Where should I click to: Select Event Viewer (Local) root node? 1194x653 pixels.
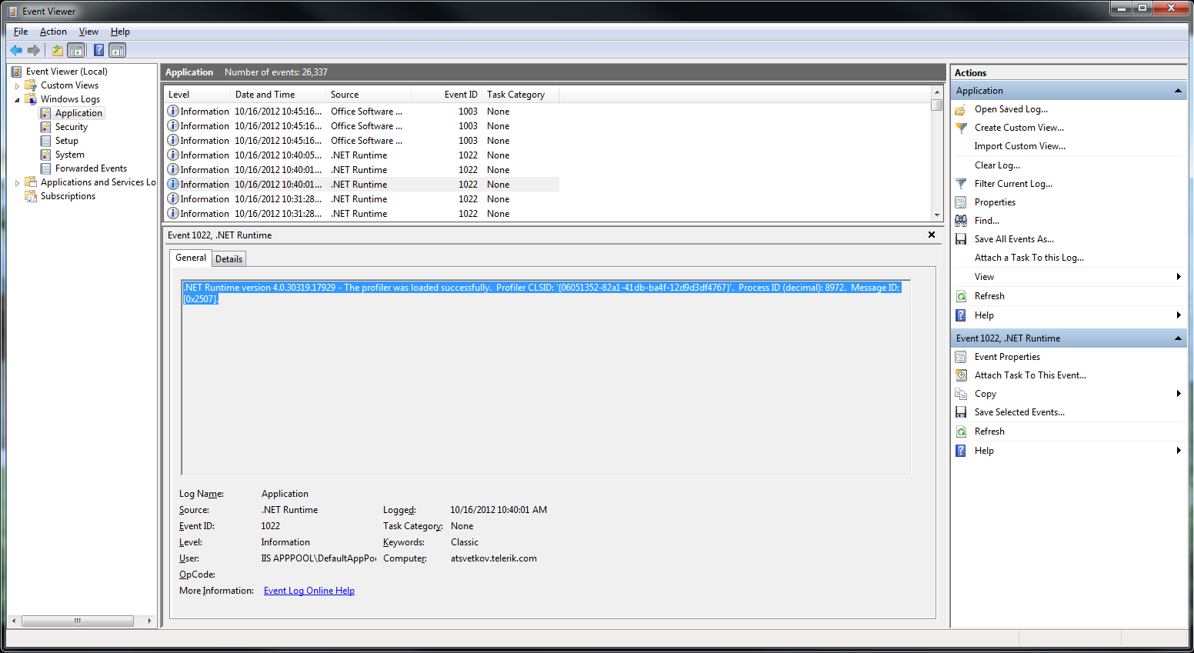[x=67, y=72]
